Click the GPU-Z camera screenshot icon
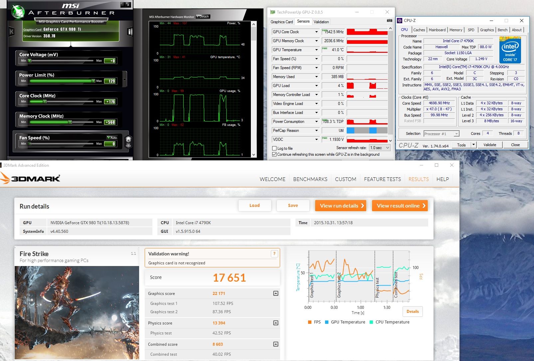The width and height of the screenshot is (534, 361). (x=389, y=21)
